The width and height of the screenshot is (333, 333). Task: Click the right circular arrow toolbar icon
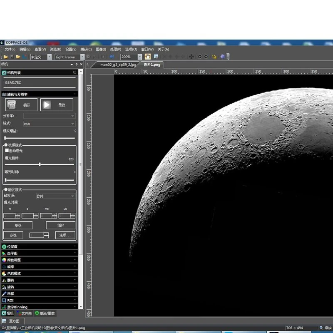point(206,57)
